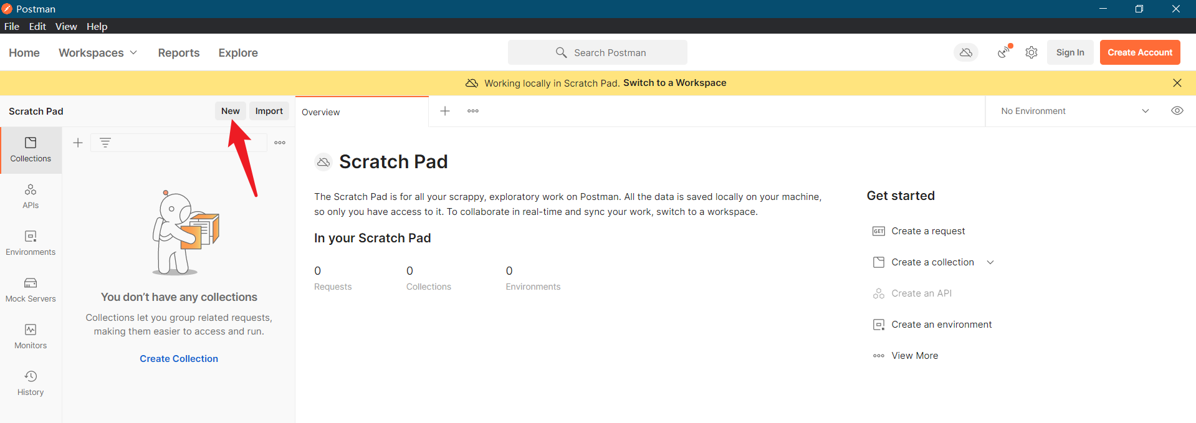Go to the Home page
The image size is (1196, 423).
pos(24,53)
